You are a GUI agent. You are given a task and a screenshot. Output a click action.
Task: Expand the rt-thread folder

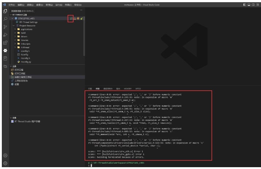15,47
